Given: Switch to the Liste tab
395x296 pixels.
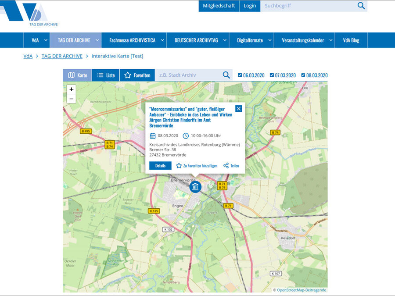Looking at the screenshot, I should [x=106, y=75].
